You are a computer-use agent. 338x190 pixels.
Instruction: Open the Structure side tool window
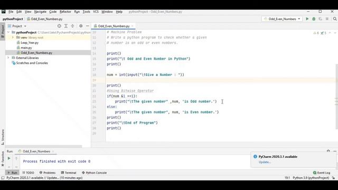3,137
